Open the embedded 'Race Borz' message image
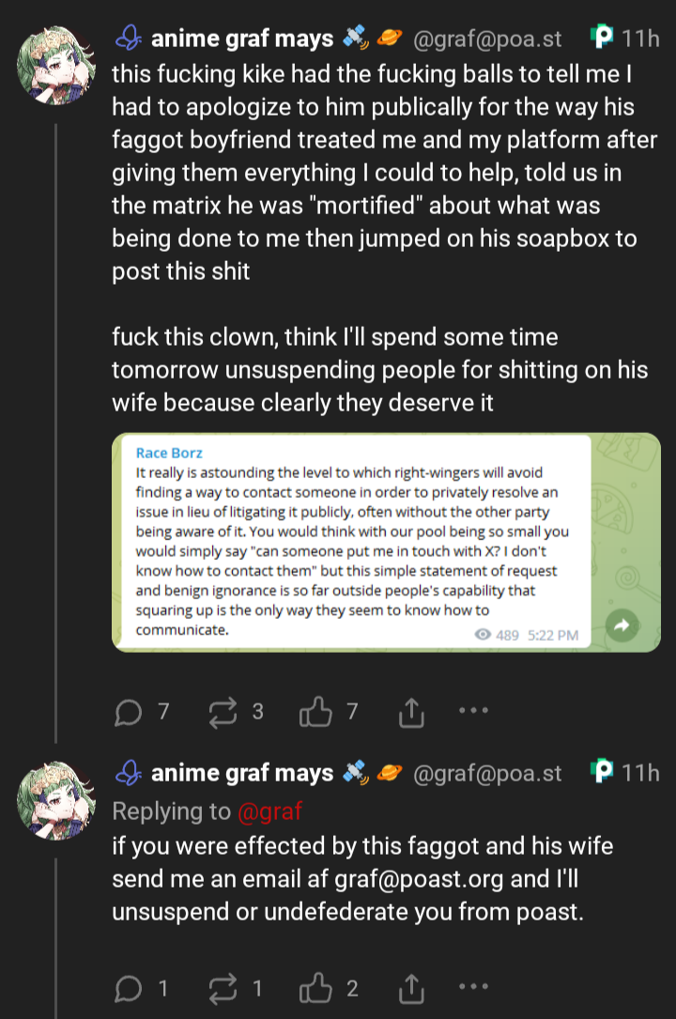 pos(361,542)
